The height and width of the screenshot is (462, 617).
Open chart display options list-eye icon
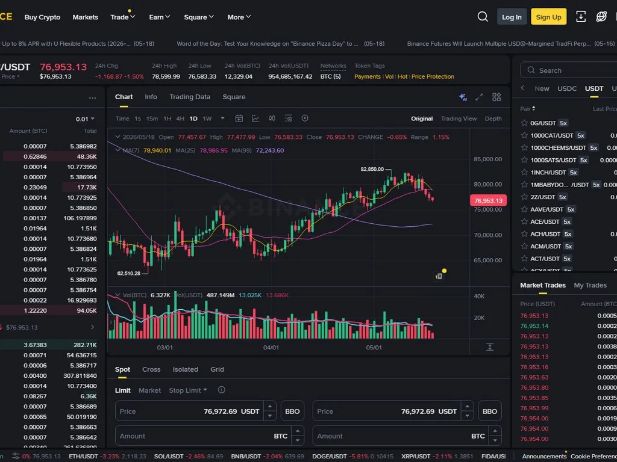(289, 119)
